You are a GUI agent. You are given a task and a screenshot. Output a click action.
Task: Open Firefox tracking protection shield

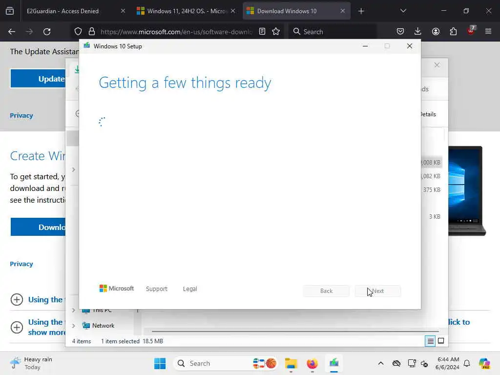[78, 32]
